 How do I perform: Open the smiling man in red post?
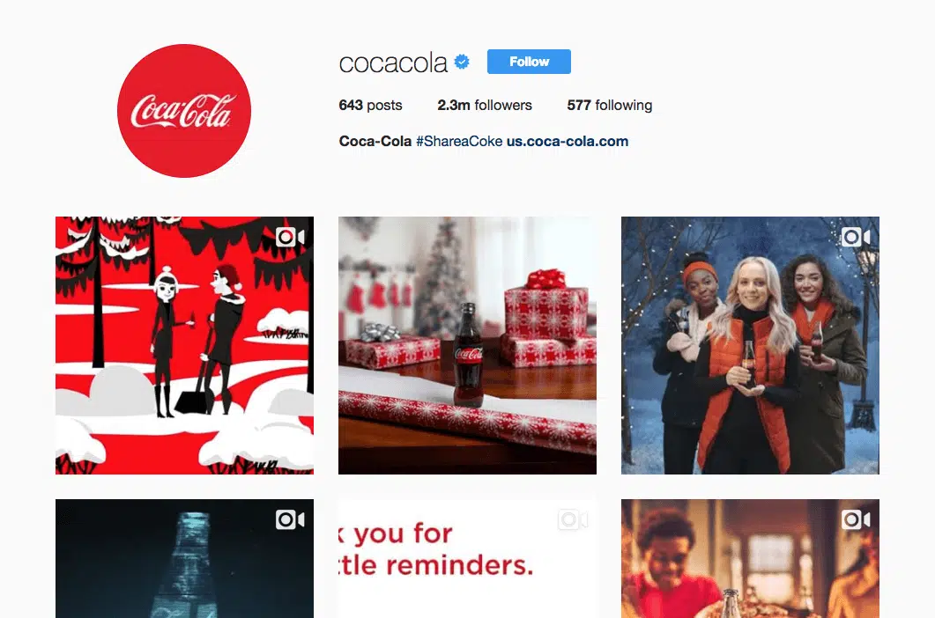[750, 558]
